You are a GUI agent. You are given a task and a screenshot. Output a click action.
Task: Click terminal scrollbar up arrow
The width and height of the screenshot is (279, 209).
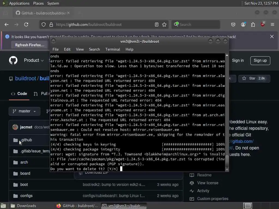pyautogui.click(x=227, y=56)
